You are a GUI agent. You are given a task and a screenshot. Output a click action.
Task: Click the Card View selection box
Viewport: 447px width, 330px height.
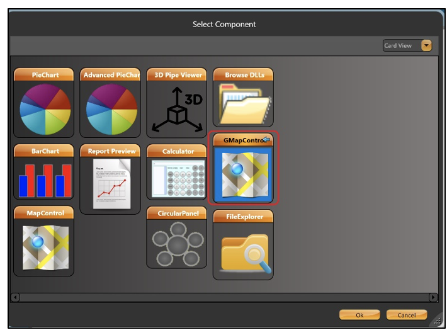pos(401,45)
